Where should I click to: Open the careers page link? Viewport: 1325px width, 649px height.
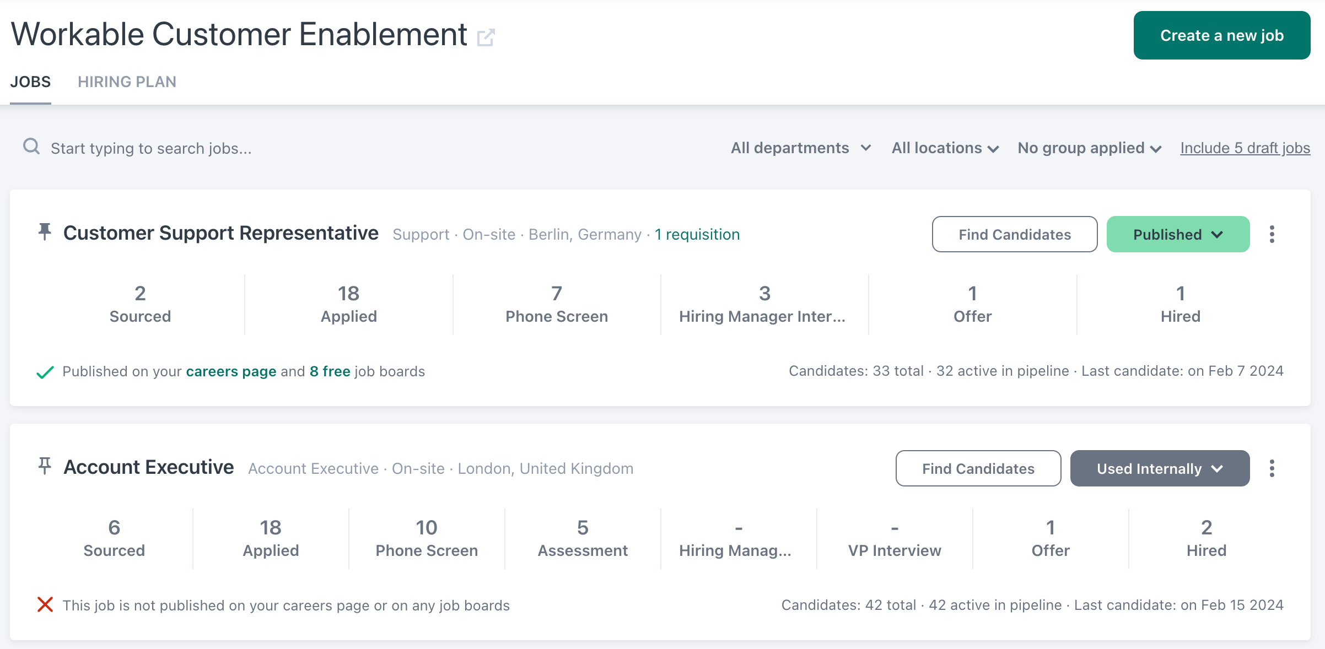point(231,371)
